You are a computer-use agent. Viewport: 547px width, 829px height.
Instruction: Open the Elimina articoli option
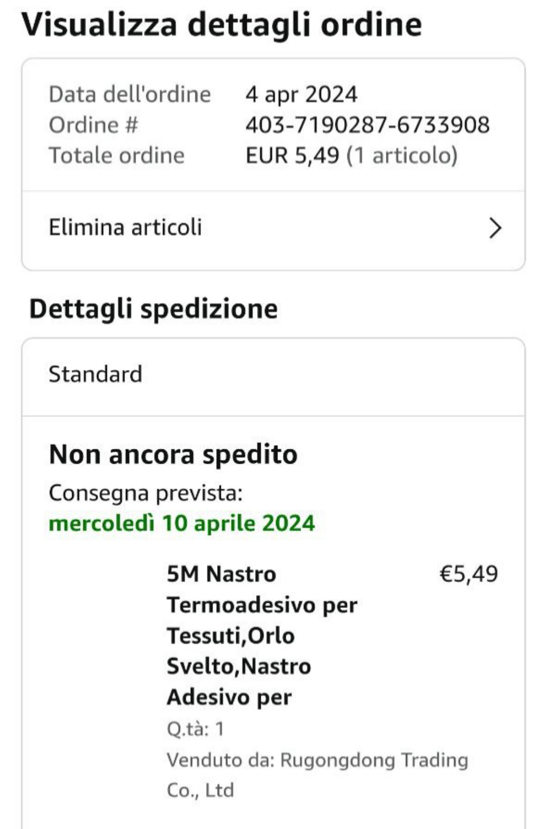pos(125,227)
